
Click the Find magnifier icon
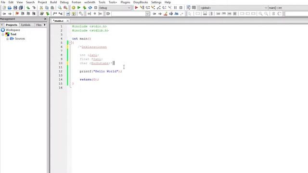pyautogui.click(x=60, y=8)
